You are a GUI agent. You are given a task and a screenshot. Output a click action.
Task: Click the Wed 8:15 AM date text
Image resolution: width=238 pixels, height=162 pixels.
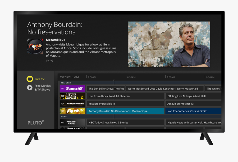click(x=69, y=77)
